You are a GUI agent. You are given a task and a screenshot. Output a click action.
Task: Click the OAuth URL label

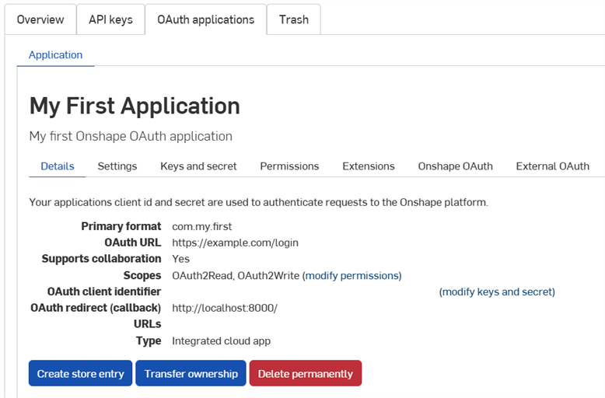tap(133, 243)
